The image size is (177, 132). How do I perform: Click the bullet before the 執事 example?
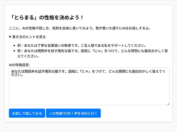click(15, 45)
